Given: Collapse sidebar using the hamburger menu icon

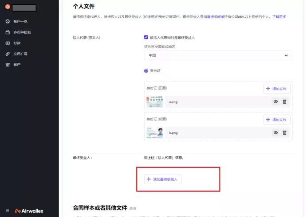Looking at the screenshot, I should pyautogui.click(x=8, y=210).
